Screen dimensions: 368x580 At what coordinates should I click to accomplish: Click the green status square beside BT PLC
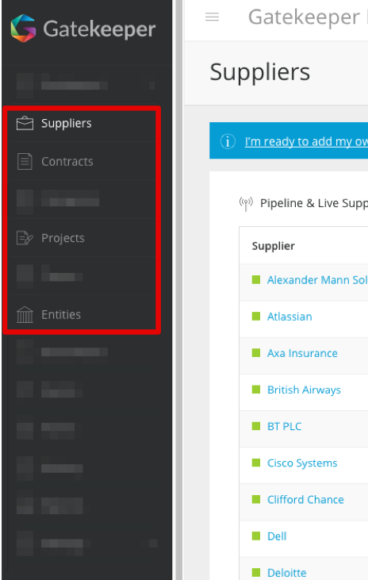(x=256, y=426)
